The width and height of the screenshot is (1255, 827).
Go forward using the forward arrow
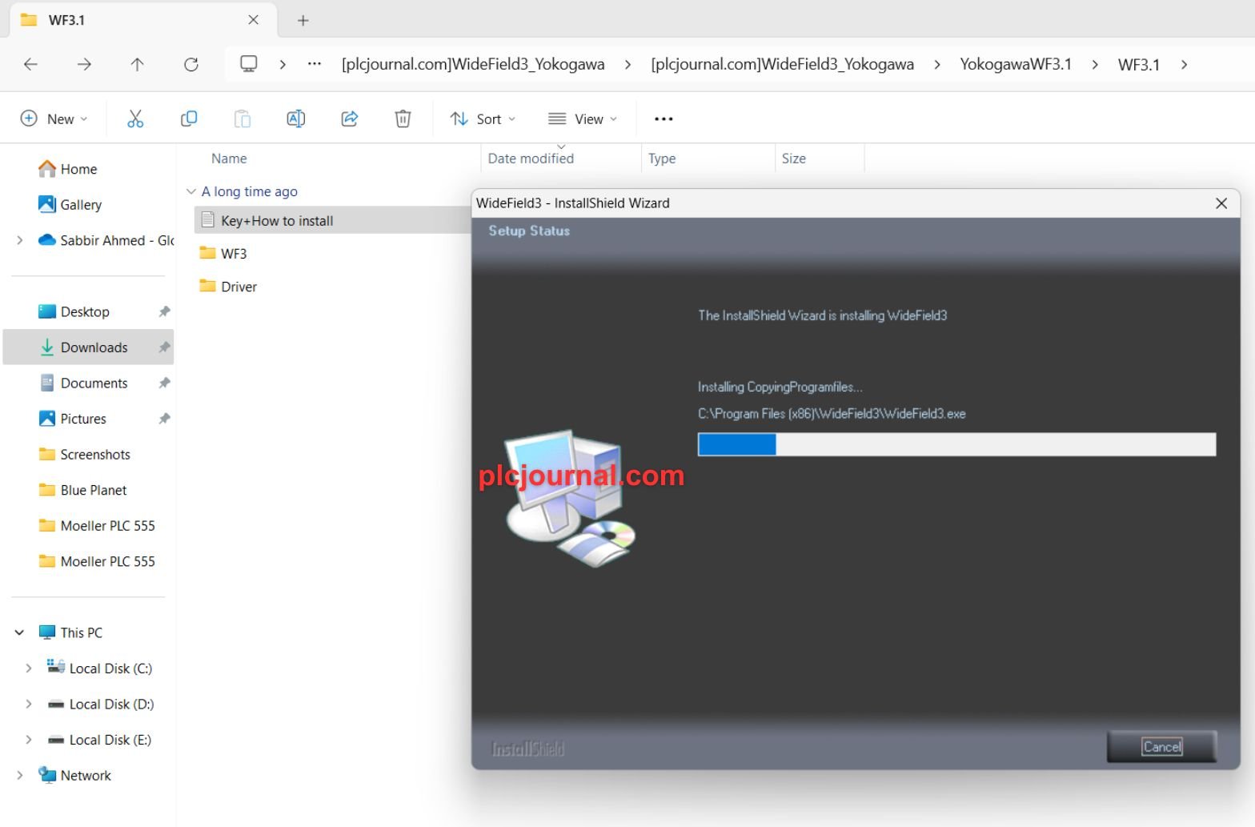[x=84, y=64]
